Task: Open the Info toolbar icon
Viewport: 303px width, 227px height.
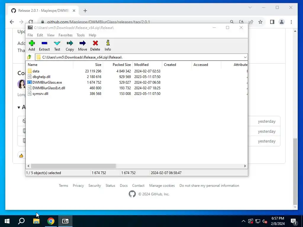Action: [108, 46]
